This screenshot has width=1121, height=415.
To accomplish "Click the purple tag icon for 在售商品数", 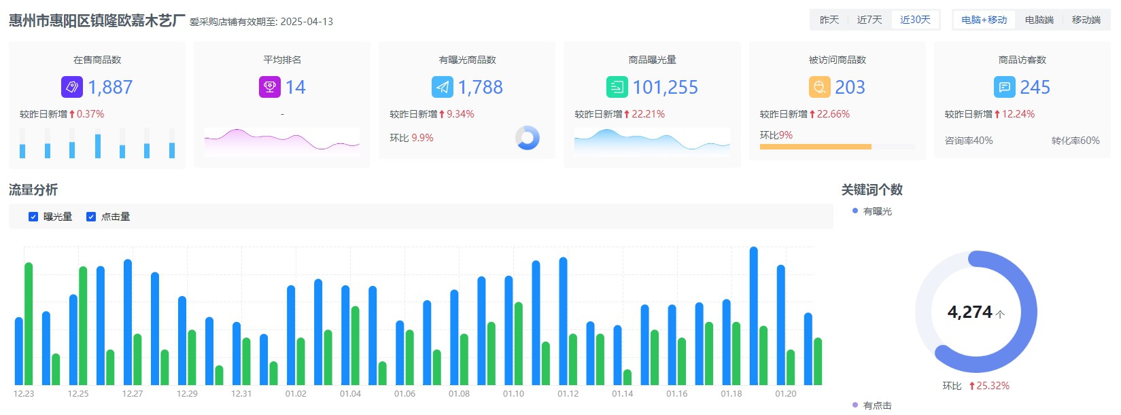I will coord(72,87).
